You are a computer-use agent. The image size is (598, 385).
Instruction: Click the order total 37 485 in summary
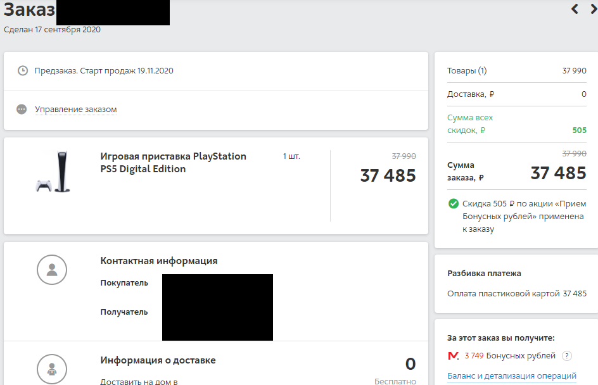(558, 173)
